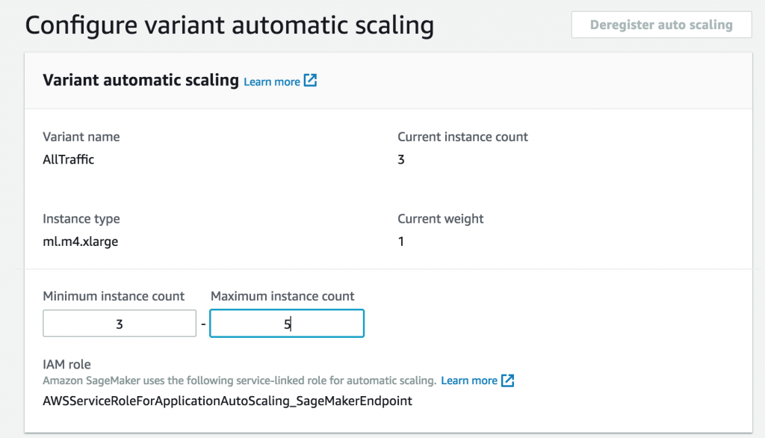Click the Variant name label

click(81, 137)
